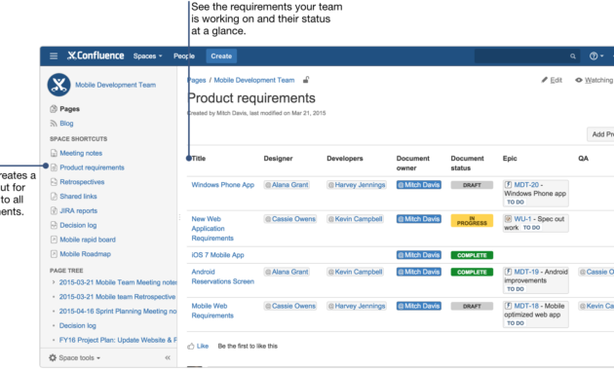Open Android Reservations Screen page
This screenshot has height=370, width=614.
point(223,277)
